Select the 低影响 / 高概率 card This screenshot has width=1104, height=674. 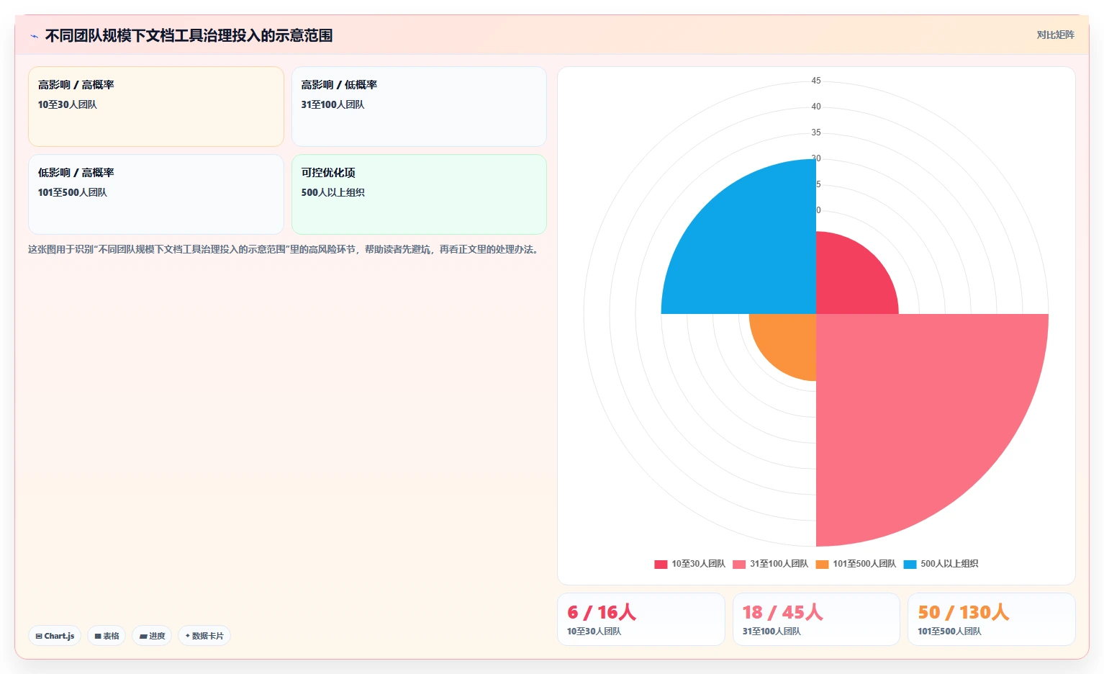pyautogui.click(x=156, y=194)
